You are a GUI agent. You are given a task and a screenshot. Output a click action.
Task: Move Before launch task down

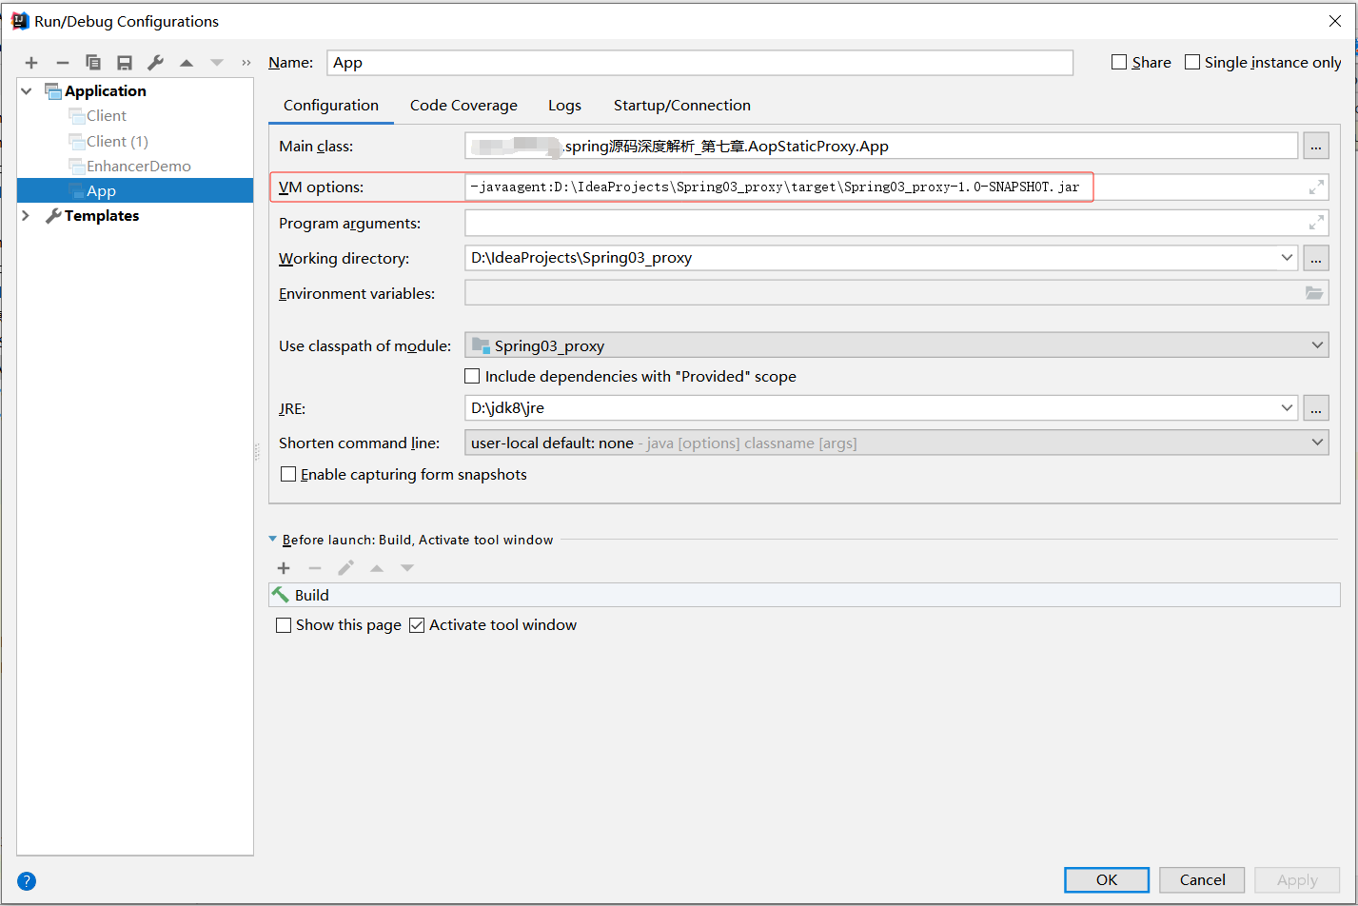407,568
